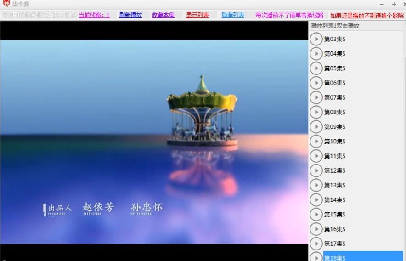Bookmark this episode with 收藏本集
This screenshot has height=261, width=406.
(163, 15)
